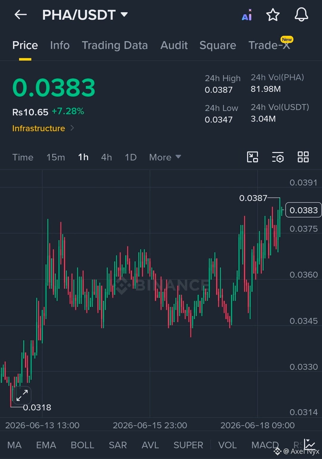Screen dimensions: 322x459
Task: Switch to the Info tab
Action: click(60, 45)
